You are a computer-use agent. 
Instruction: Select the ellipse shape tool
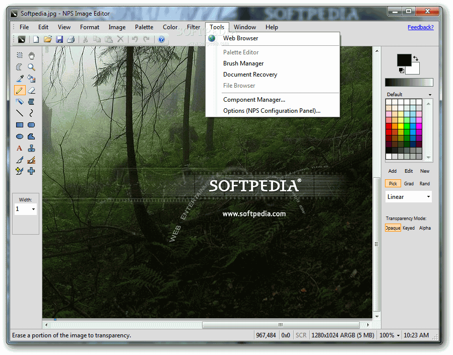20,136
